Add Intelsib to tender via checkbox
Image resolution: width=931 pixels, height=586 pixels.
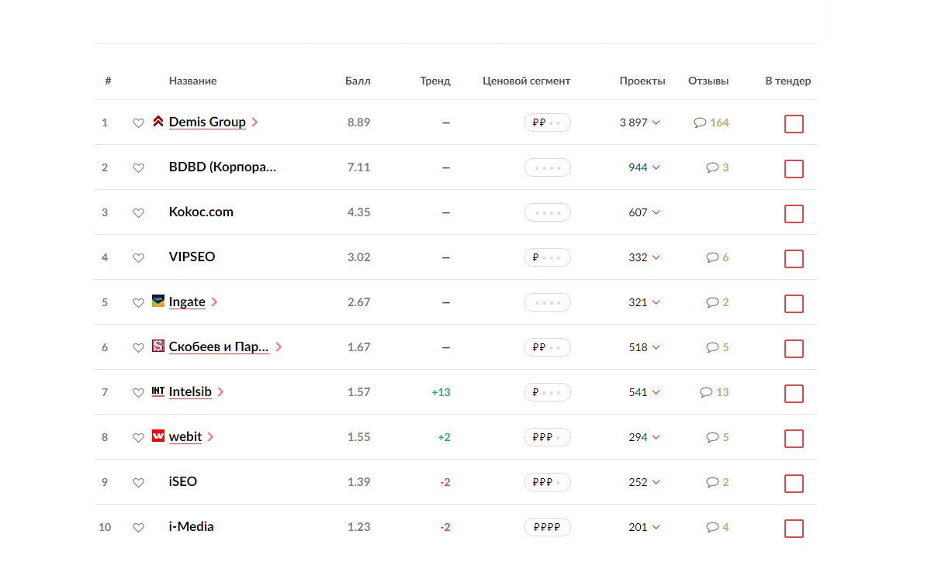tap(794, 394)
